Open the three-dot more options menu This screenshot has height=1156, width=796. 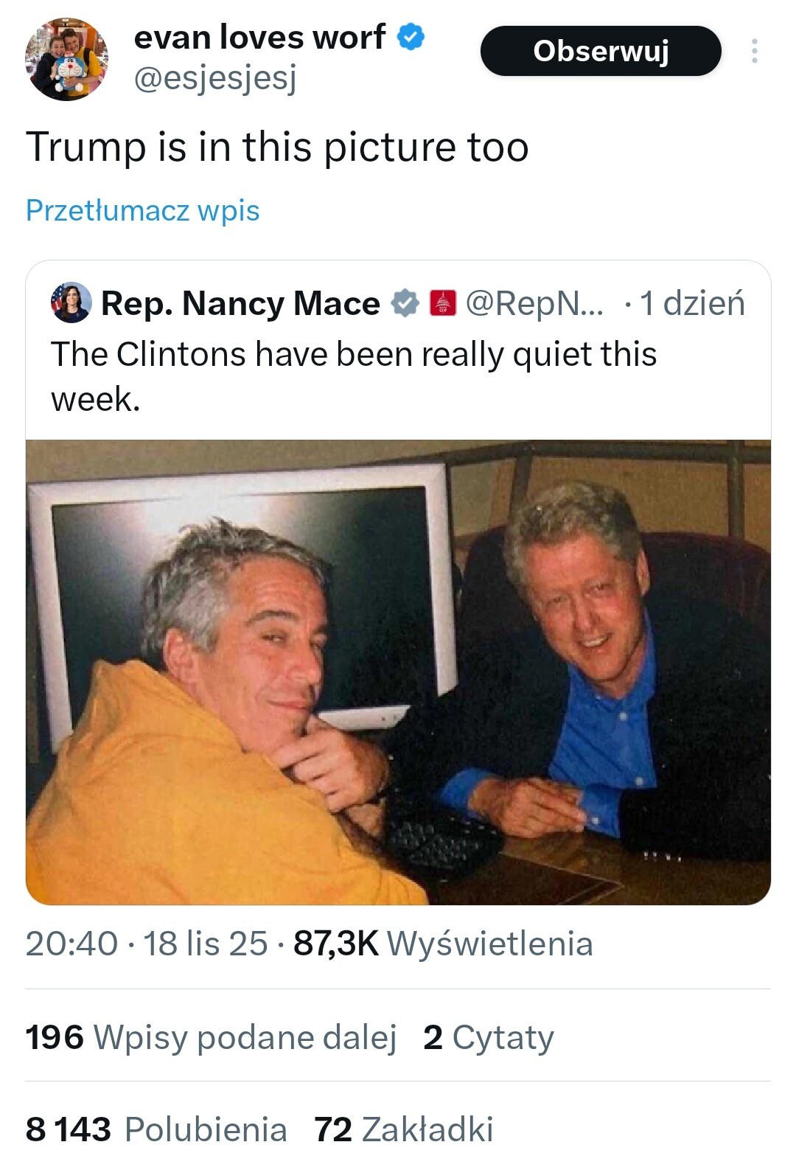point(754,51)
